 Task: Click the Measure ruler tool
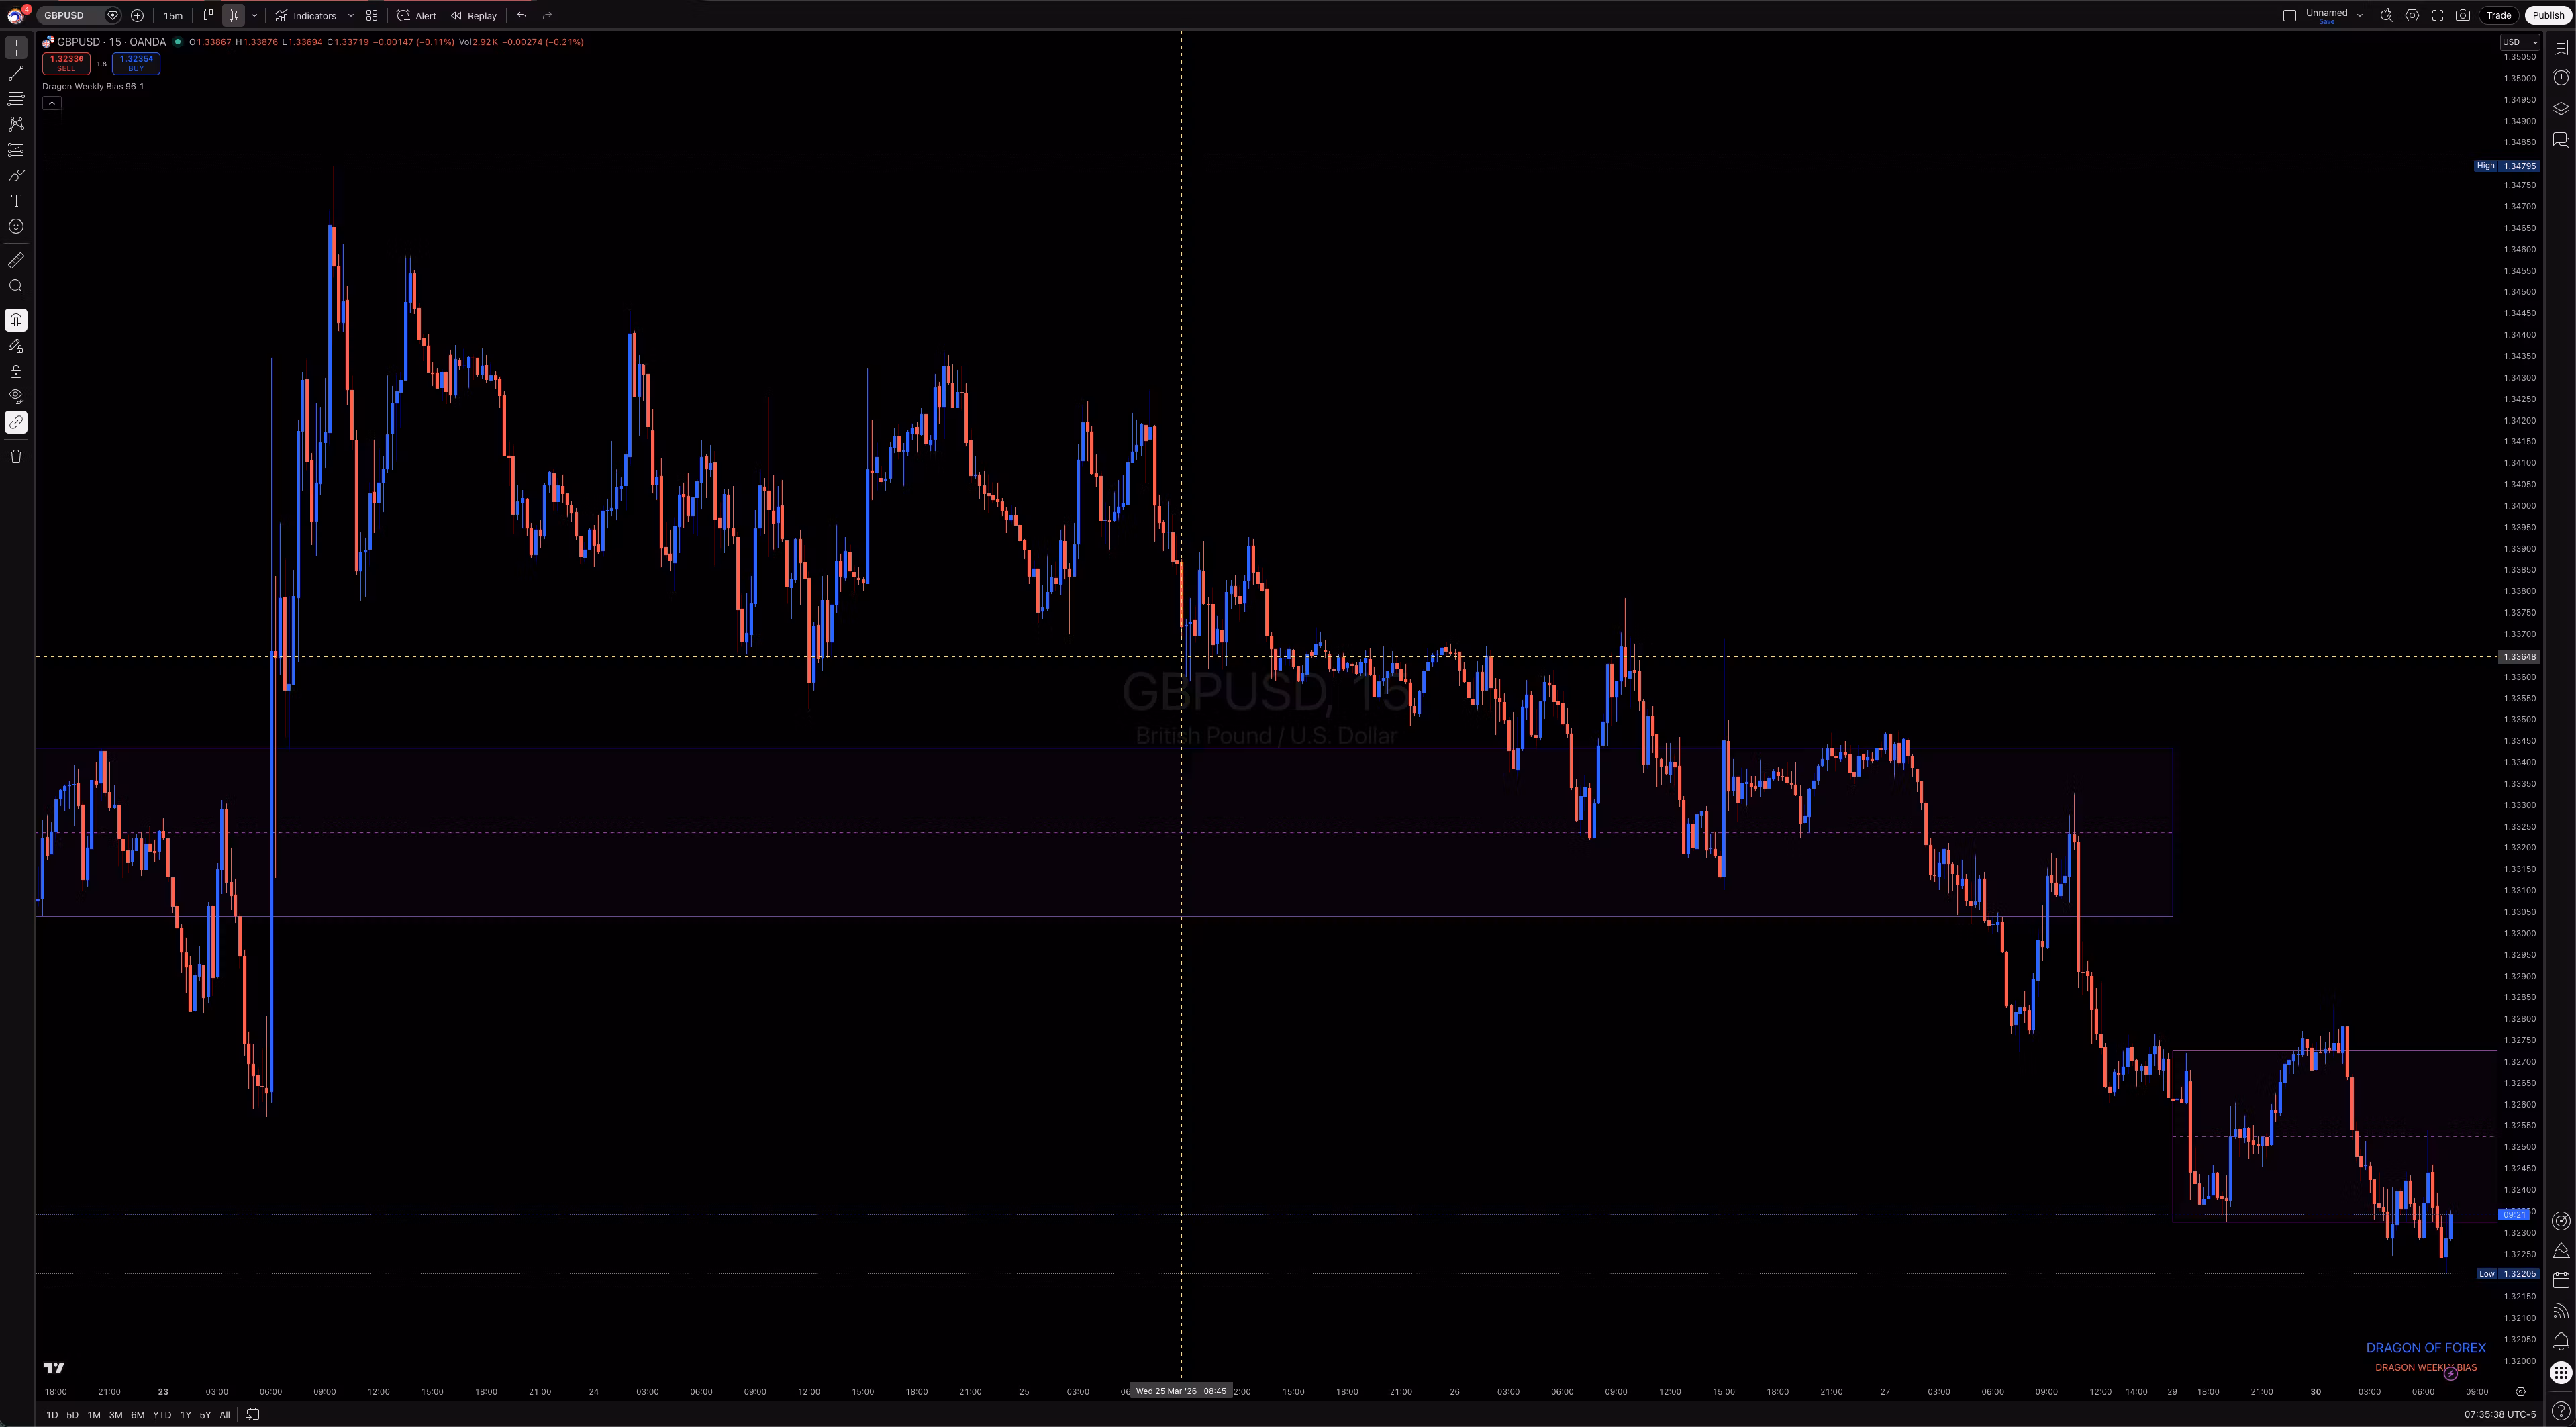click(x=16, y=261)
